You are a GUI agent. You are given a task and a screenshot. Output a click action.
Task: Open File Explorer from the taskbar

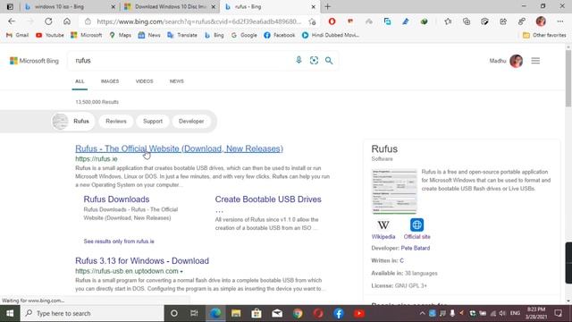pos(236,313)
